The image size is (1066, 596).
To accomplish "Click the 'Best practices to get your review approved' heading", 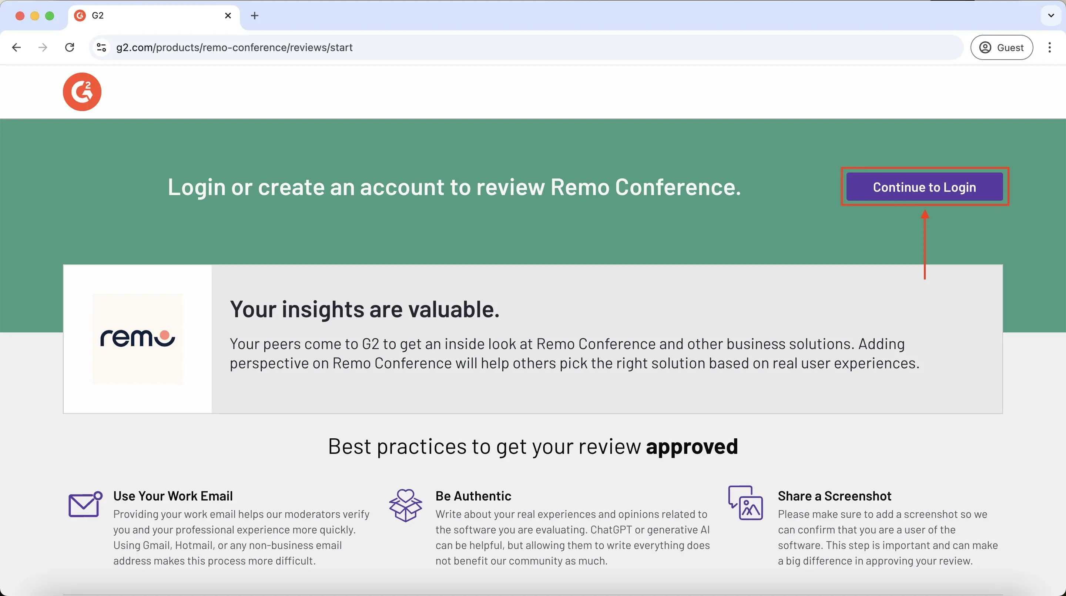I will pyautogui.click(x=533, y=446).
